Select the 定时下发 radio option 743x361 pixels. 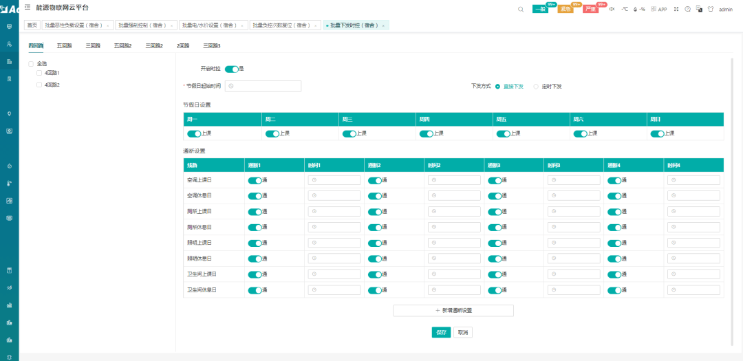coord(536,87)
